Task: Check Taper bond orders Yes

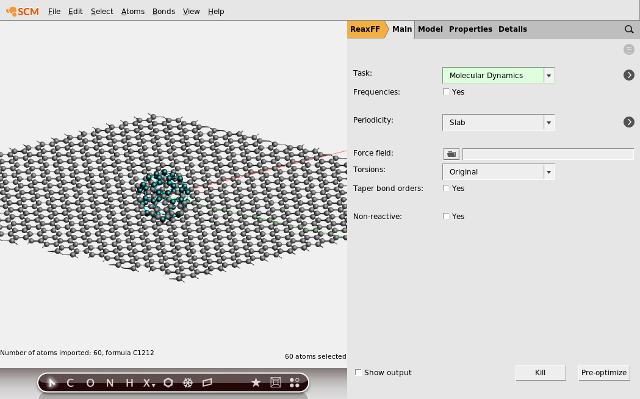Action: (446, 188)
